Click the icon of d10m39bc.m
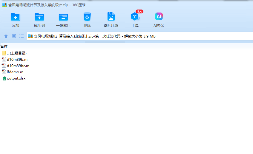Screen dimensions: 253x154 tap(4, 66)
